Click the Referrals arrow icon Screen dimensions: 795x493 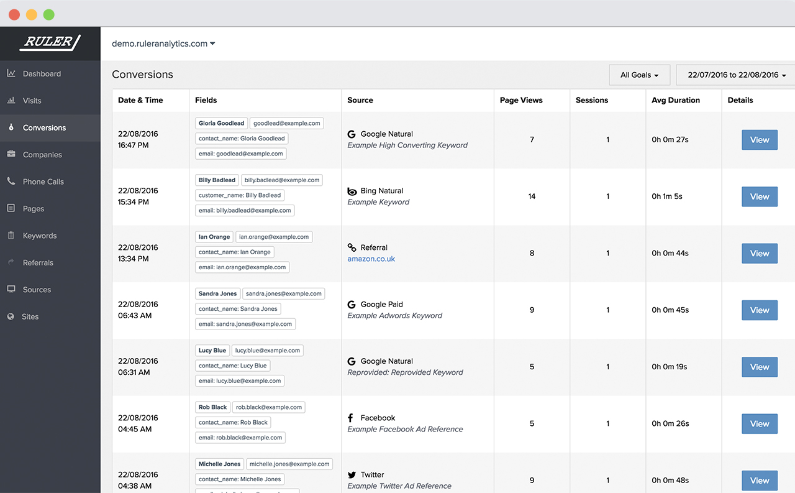click(x=11, y=262)
